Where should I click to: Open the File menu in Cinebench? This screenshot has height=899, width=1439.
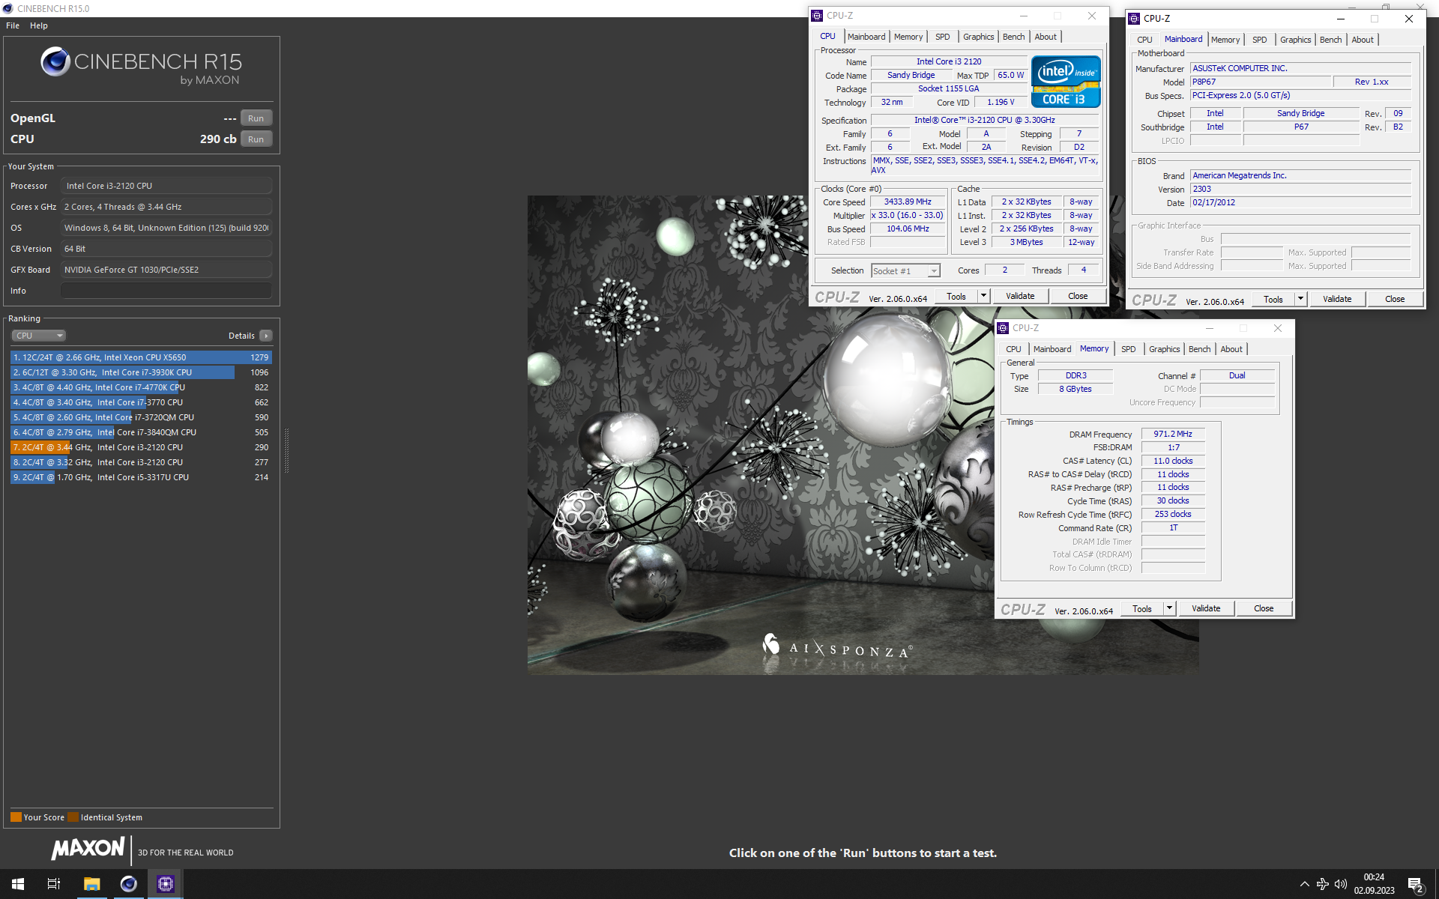coord(13,25)
